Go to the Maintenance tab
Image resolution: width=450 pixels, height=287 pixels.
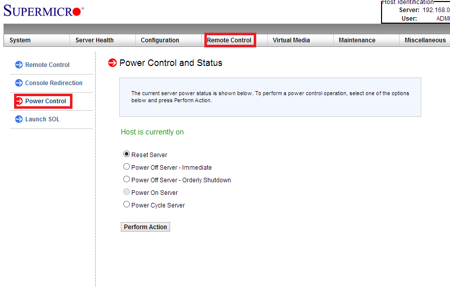pos(357,40)
